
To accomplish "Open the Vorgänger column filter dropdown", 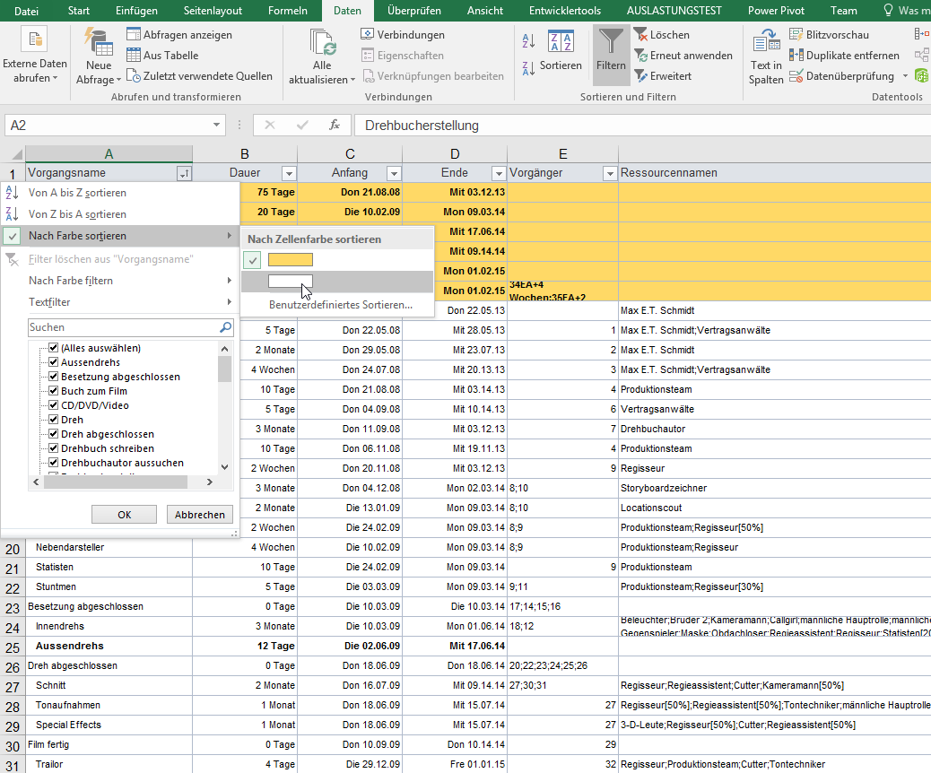I will pos(609,174).
